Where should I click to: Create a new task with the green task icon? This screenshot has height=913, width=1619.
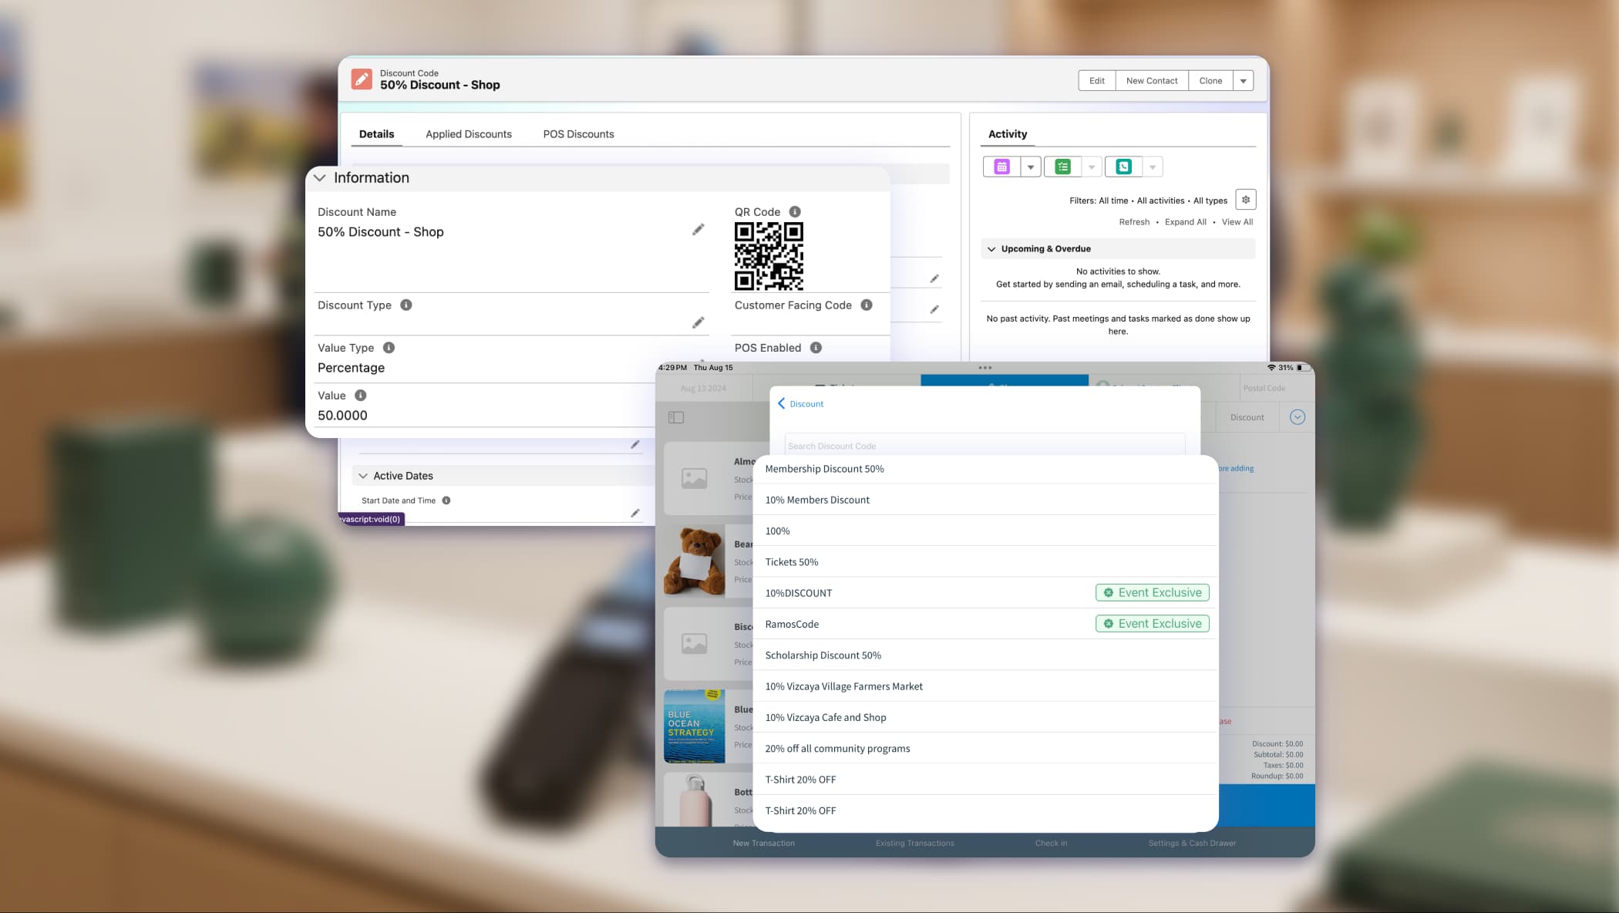(x=1062, y=166)
